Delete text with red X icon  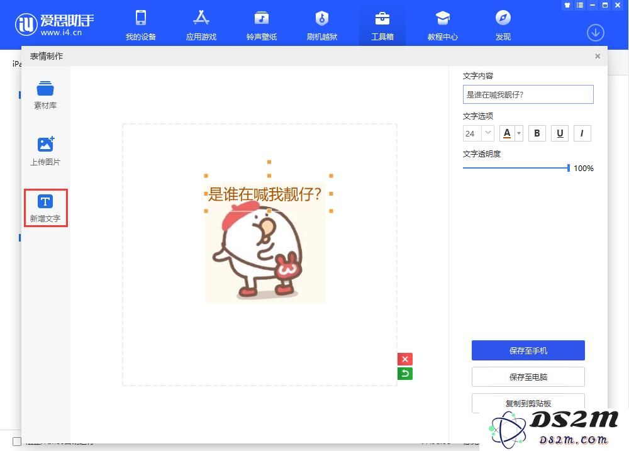point(404,359)
